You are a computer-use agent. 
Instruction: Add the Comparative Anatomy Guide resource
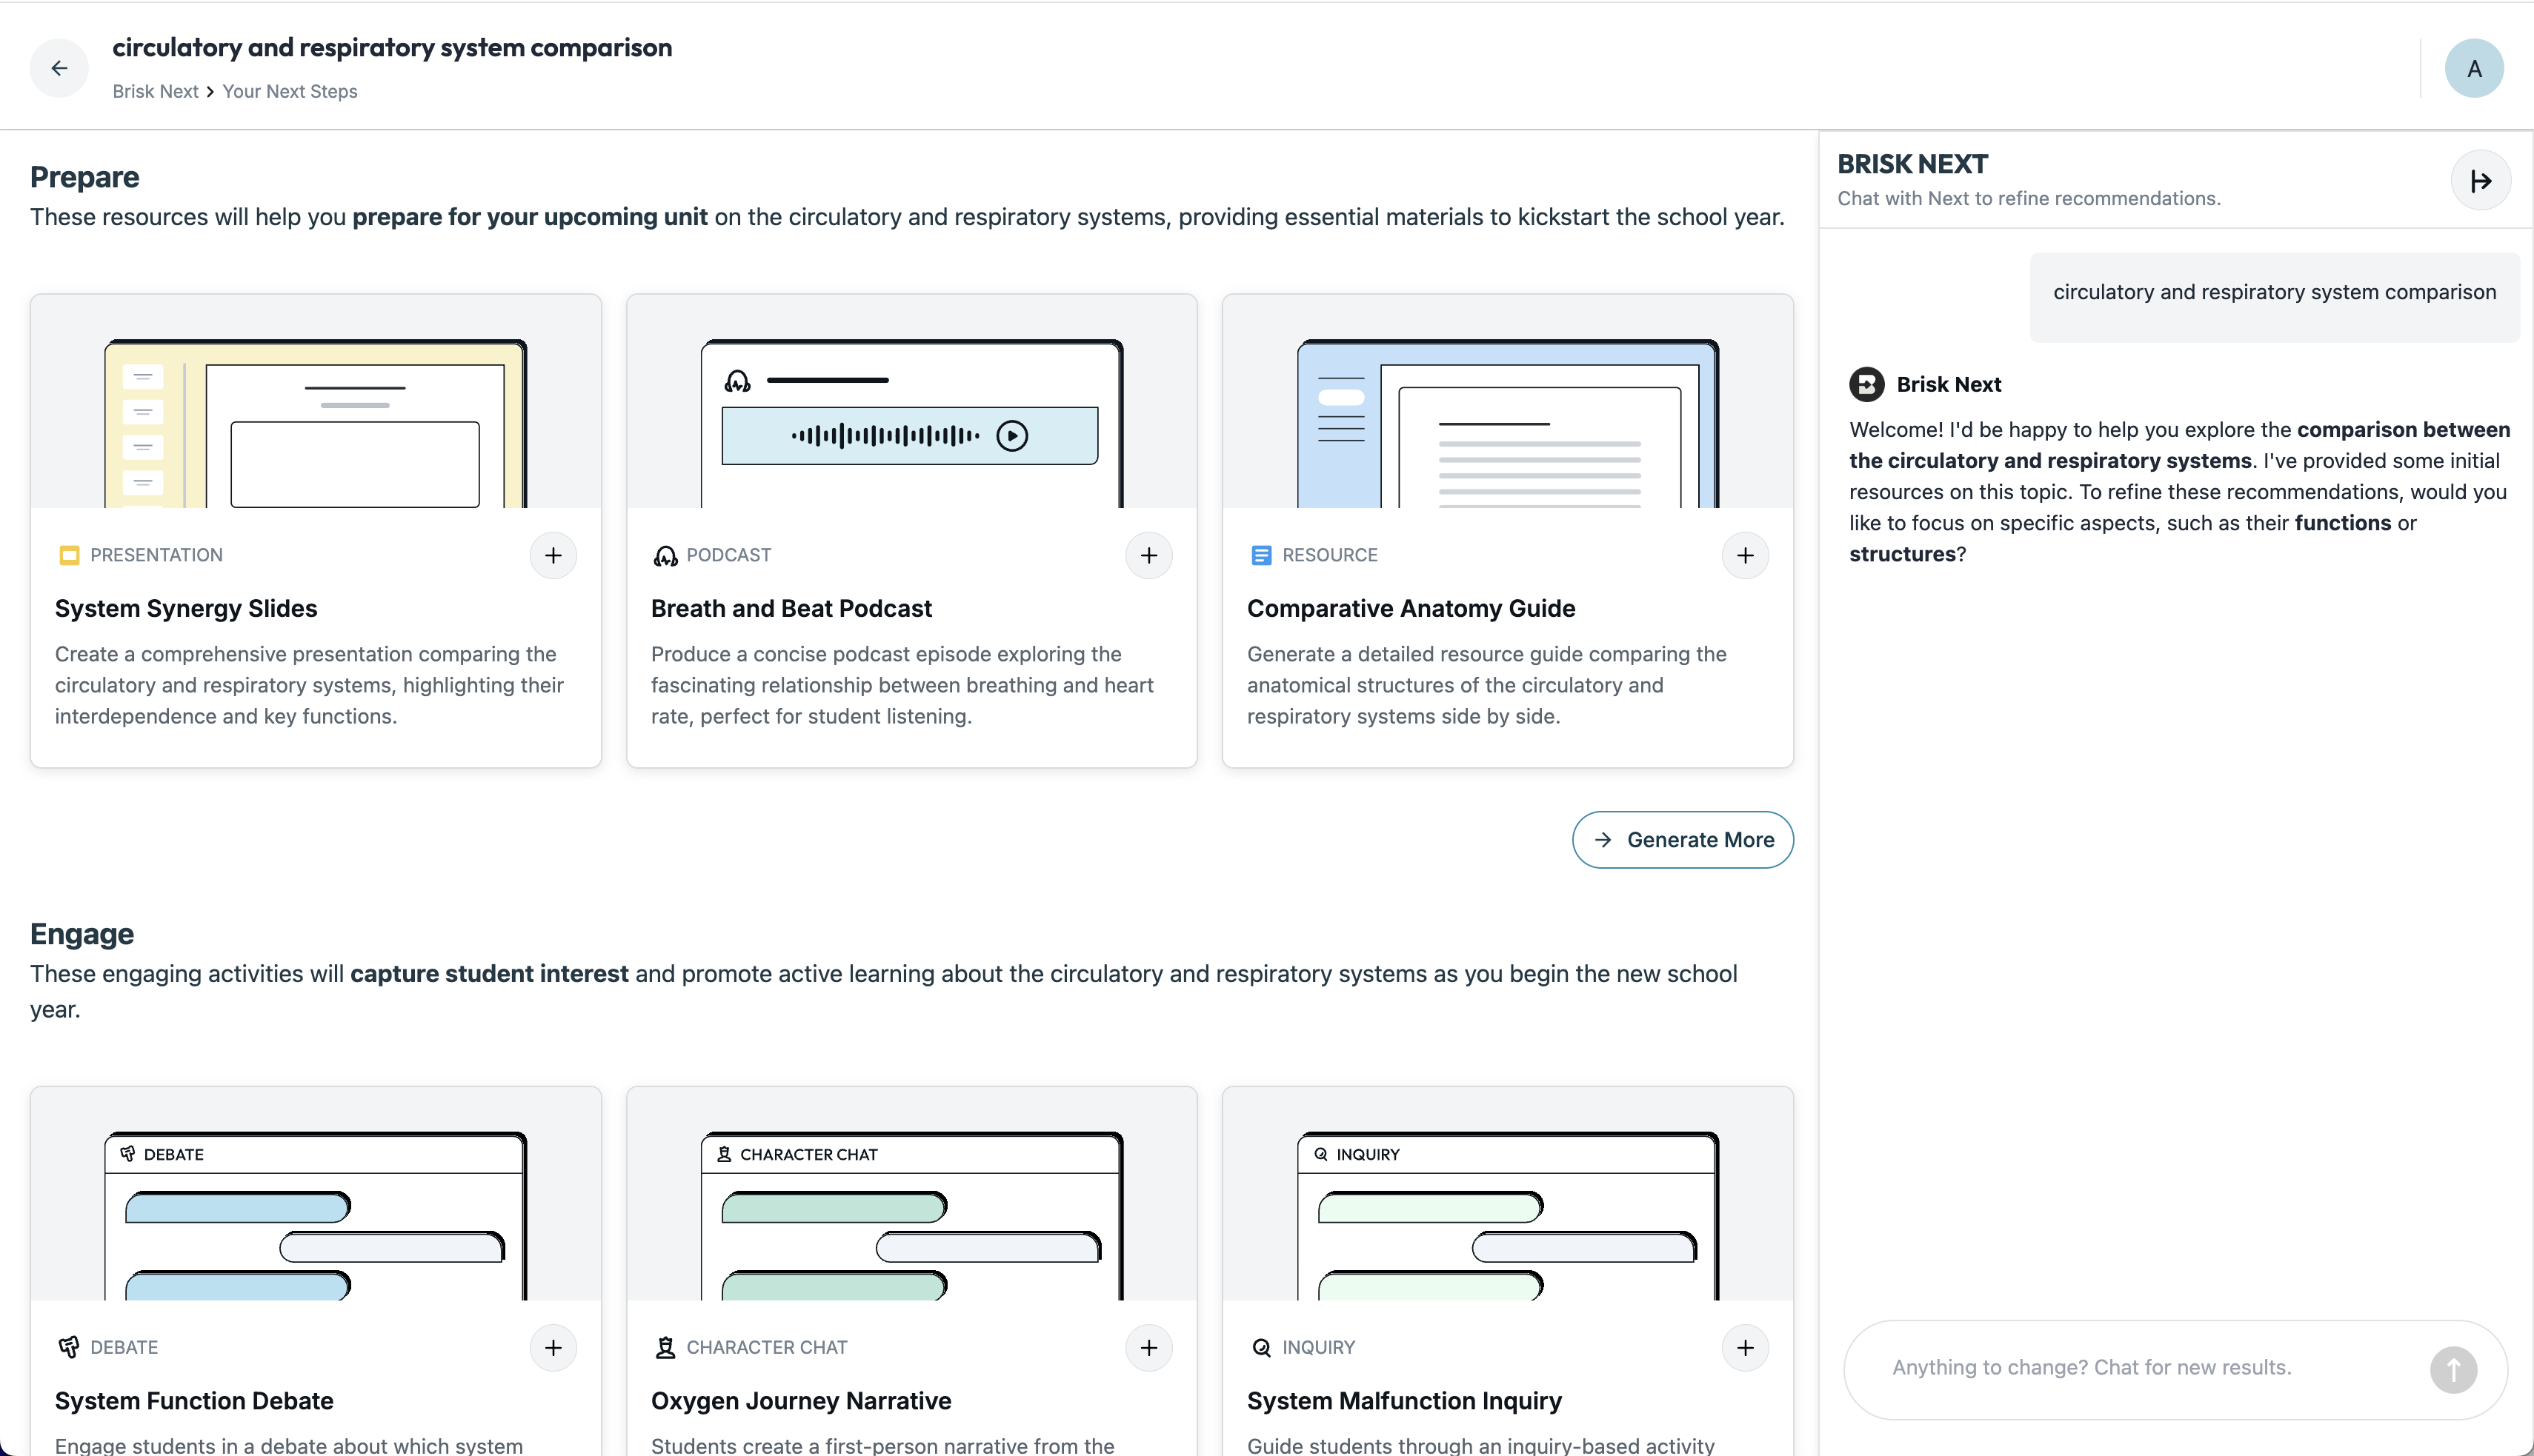(1745, 555)
